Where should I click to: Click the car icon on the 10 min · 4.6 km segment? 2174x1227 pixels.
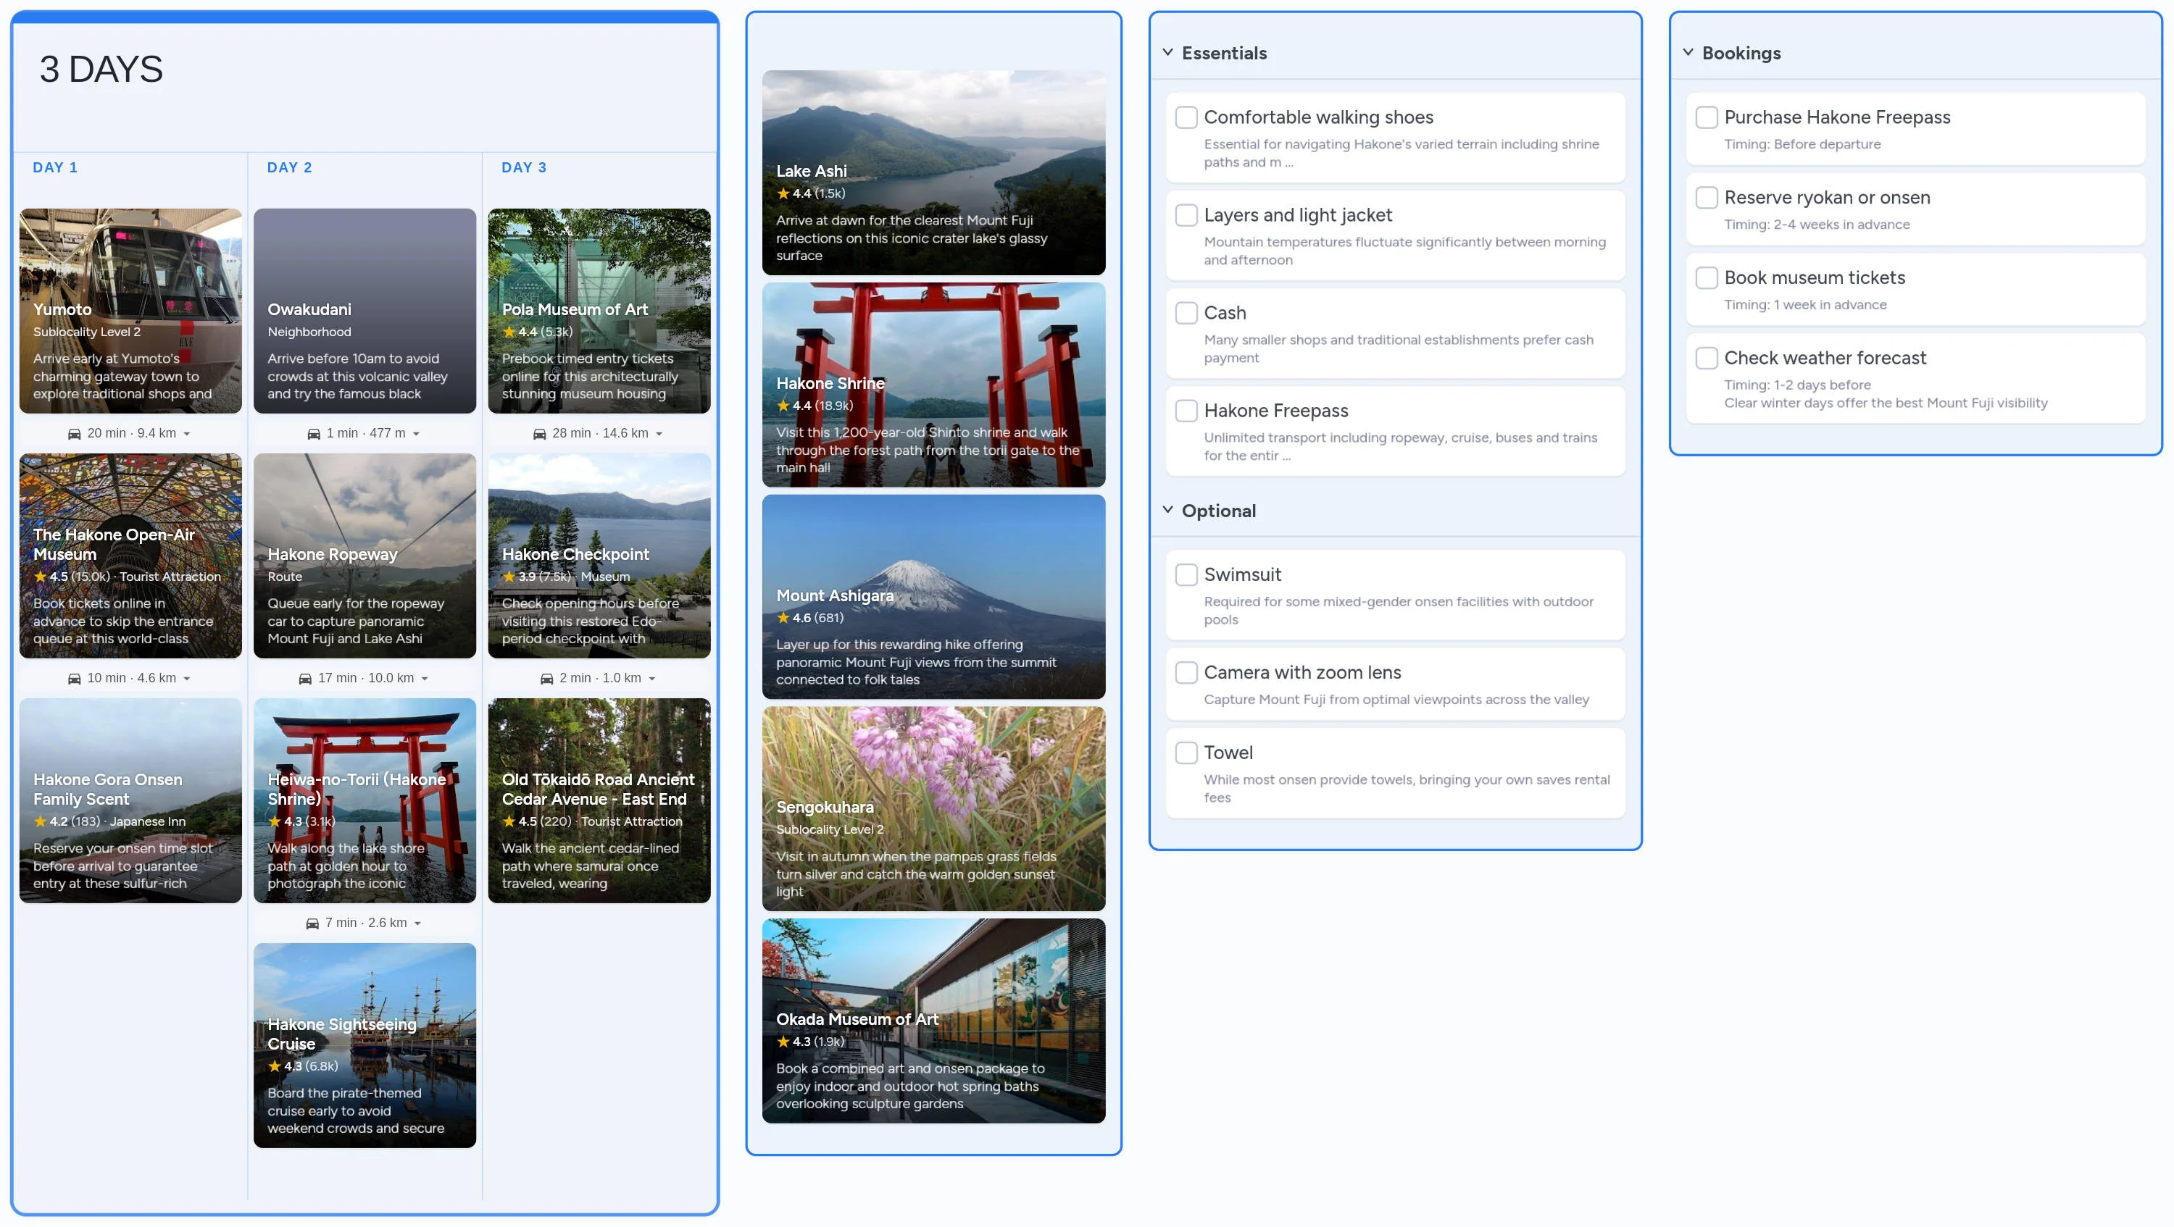pos(74,677)
